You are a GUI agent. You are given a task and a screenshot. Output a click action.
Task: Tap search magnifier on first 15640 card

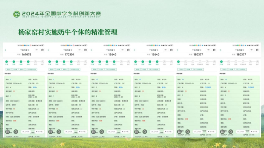101,131
